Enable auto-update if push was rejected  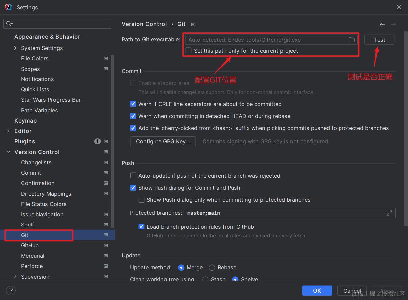(x=133, y=176)
